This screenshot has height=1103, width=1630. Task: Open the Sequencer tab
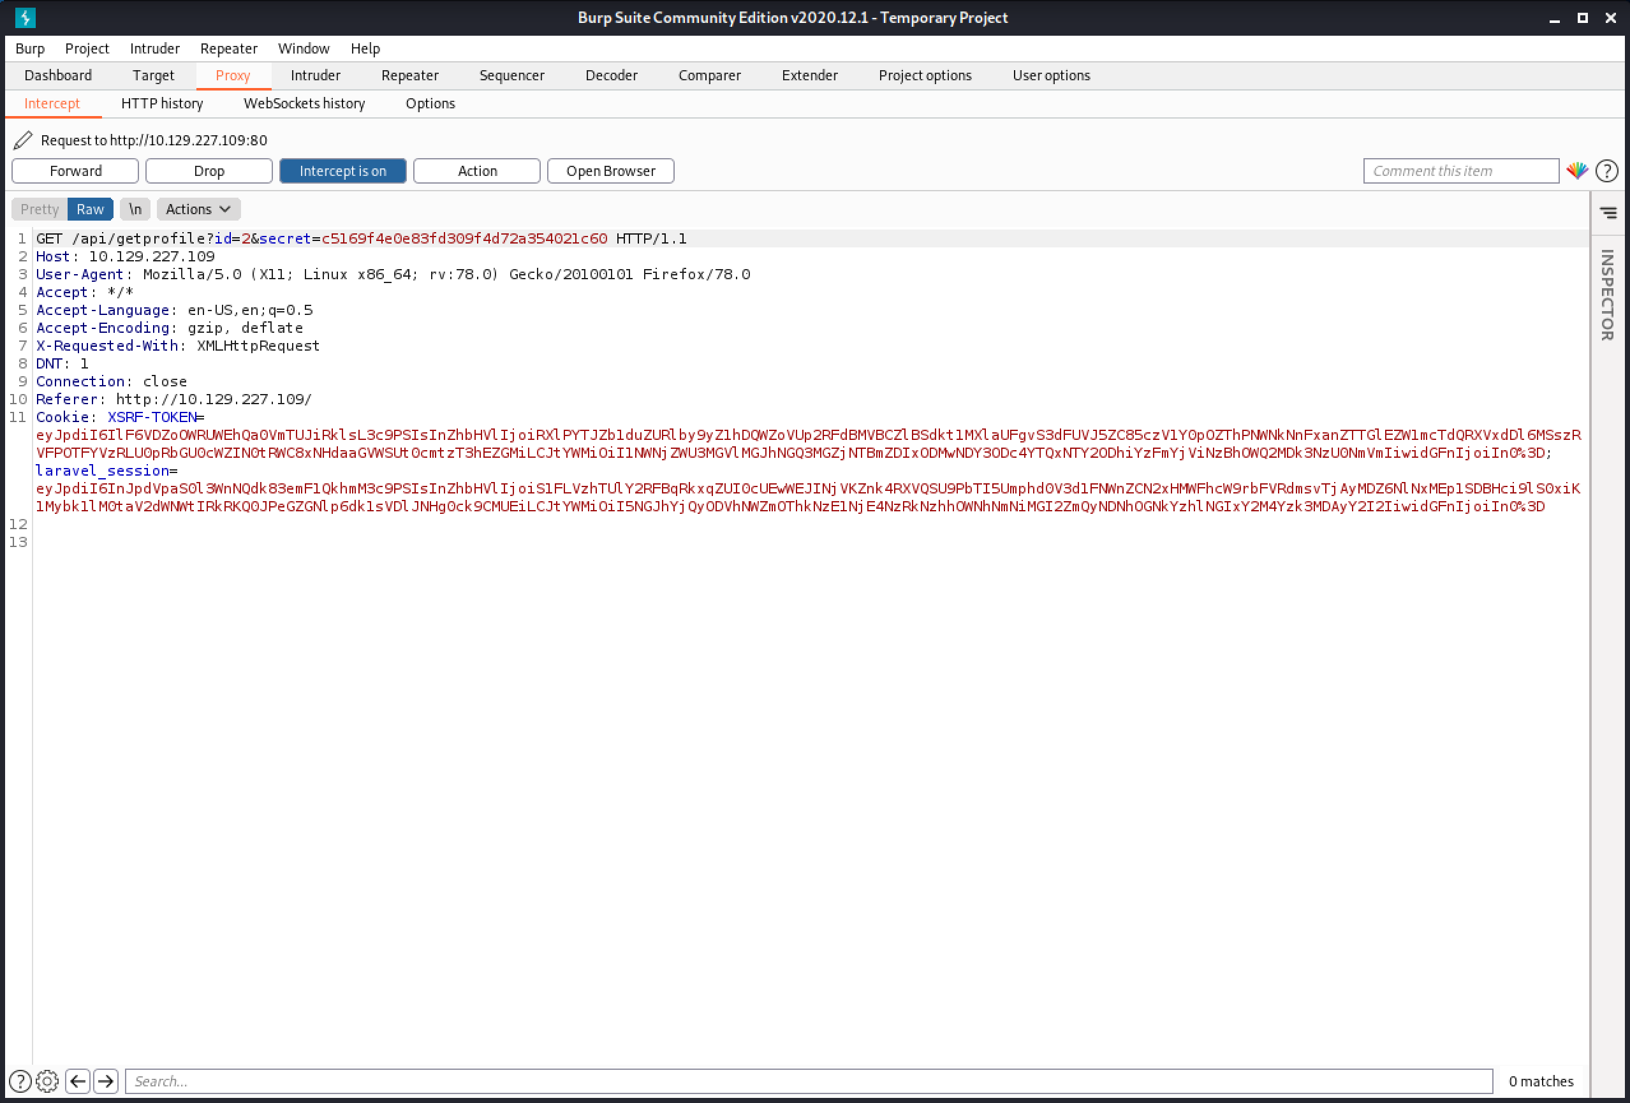(x=512, y=75)
